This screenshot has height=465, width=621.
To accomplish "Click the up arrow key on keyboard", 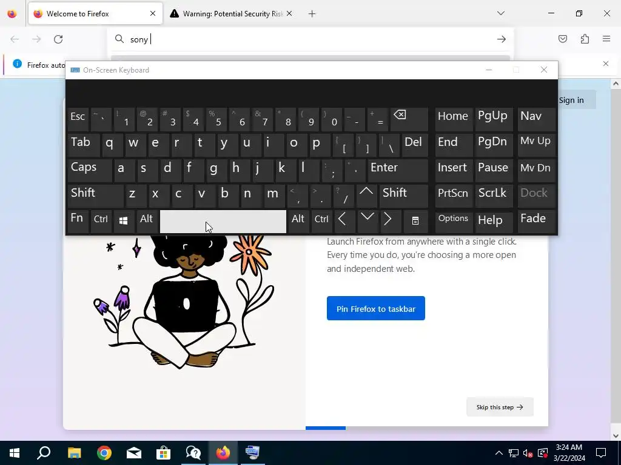I will [x=366, y=196].
